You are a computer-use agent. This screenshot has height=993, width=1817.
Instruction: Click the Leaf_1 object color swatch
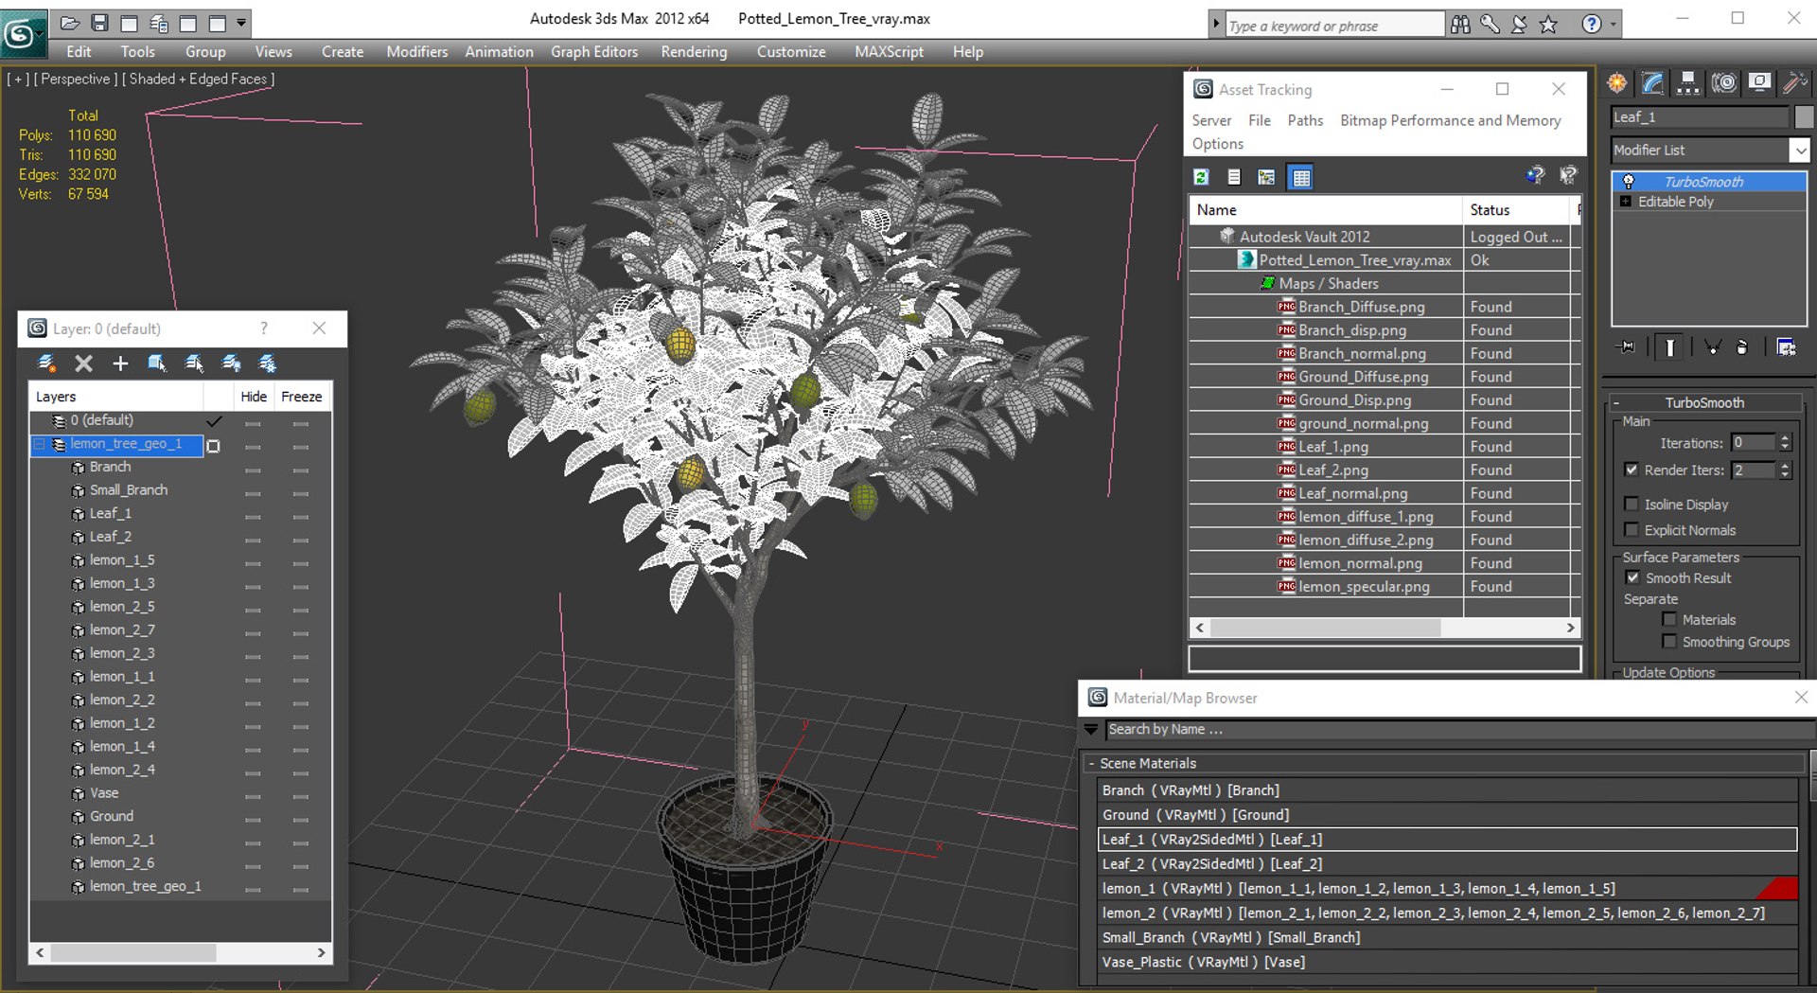[1804, 116]
